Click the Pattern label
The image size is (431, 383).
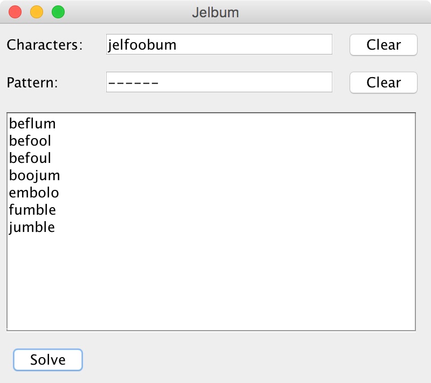pos(32,83)
